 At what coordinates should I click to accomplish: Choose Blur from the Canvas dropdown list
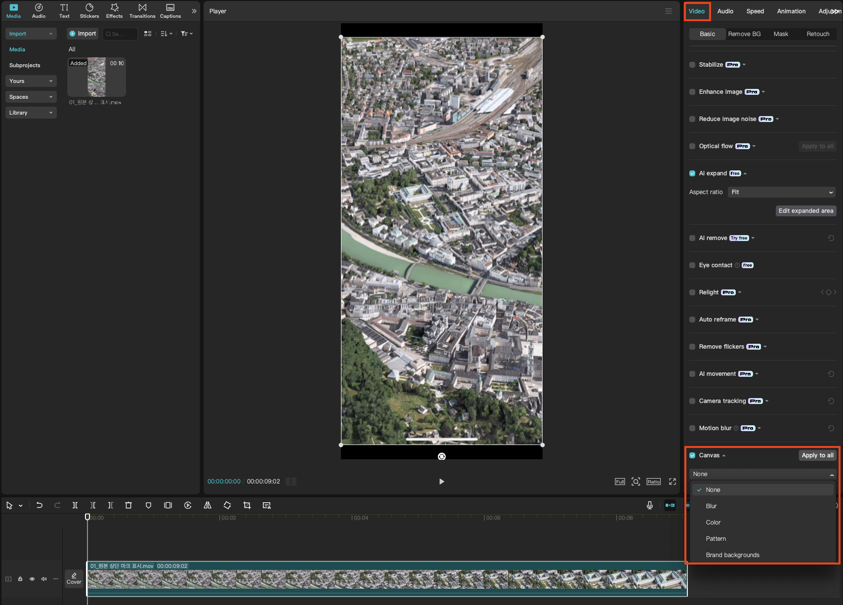711,506
